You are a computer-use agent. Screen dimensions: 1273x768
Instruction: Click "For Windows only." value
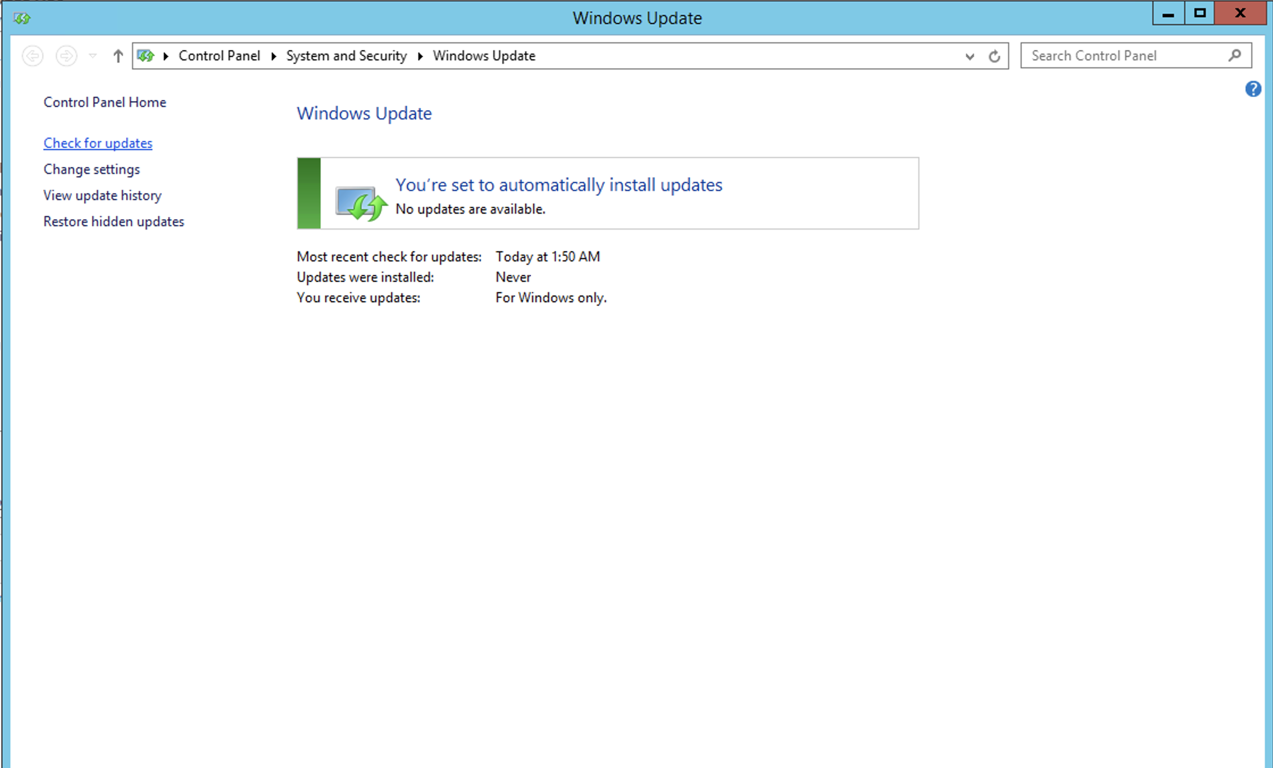551,298
